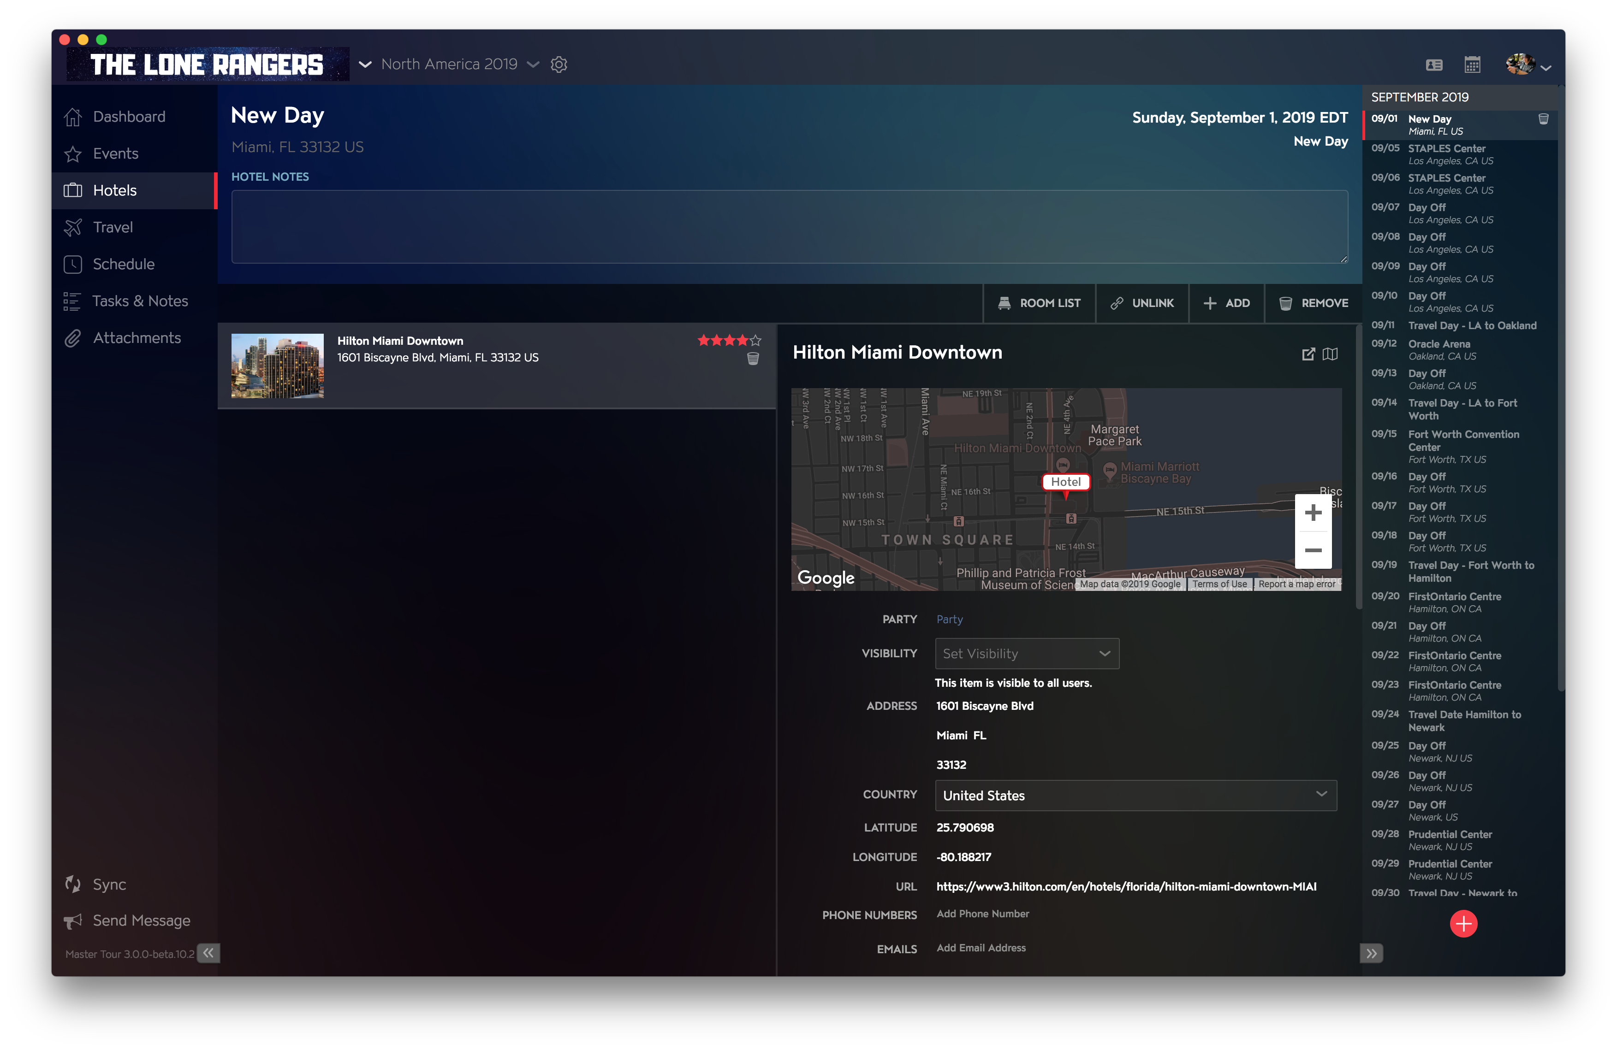Click the Sync icon in sidebar
The width and height of the screenshot is (1617, 1050).
point(73,884)
